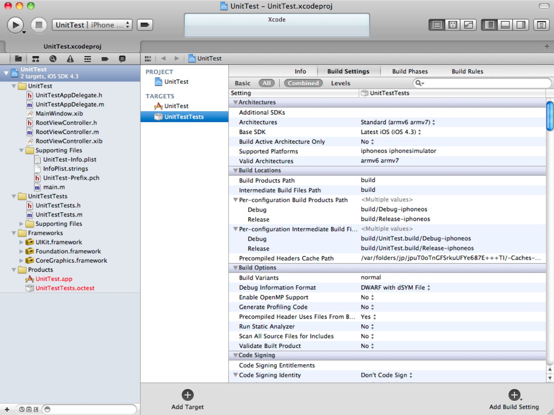Collapse the Build Locations group
The width and height of the screenshot is (554, 415).
tap(235, 170)
